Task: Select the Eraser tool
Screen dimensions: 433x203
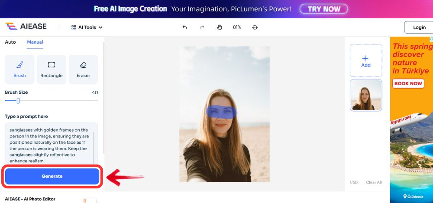Action: click(x=83, y=69)
